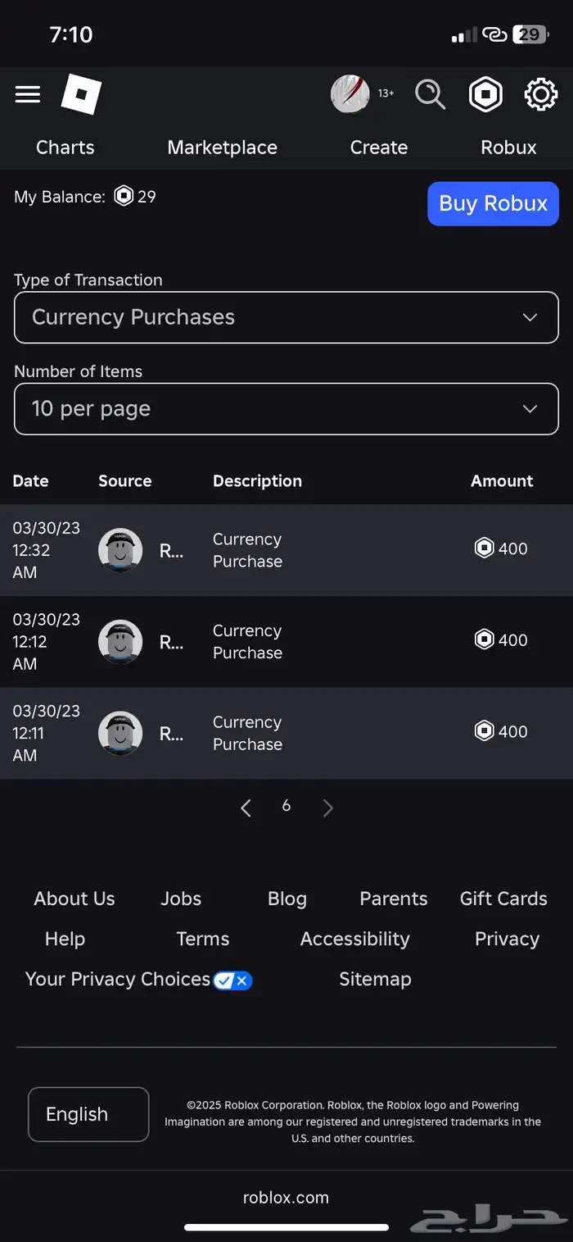Tap the Robux hexagon icon in header
The width and height of the screenshot is (573, 1242).
[485, 95]
